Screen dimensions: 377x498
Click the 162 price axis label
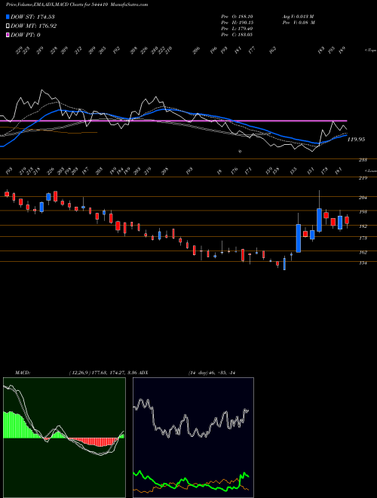pos(363,253)
